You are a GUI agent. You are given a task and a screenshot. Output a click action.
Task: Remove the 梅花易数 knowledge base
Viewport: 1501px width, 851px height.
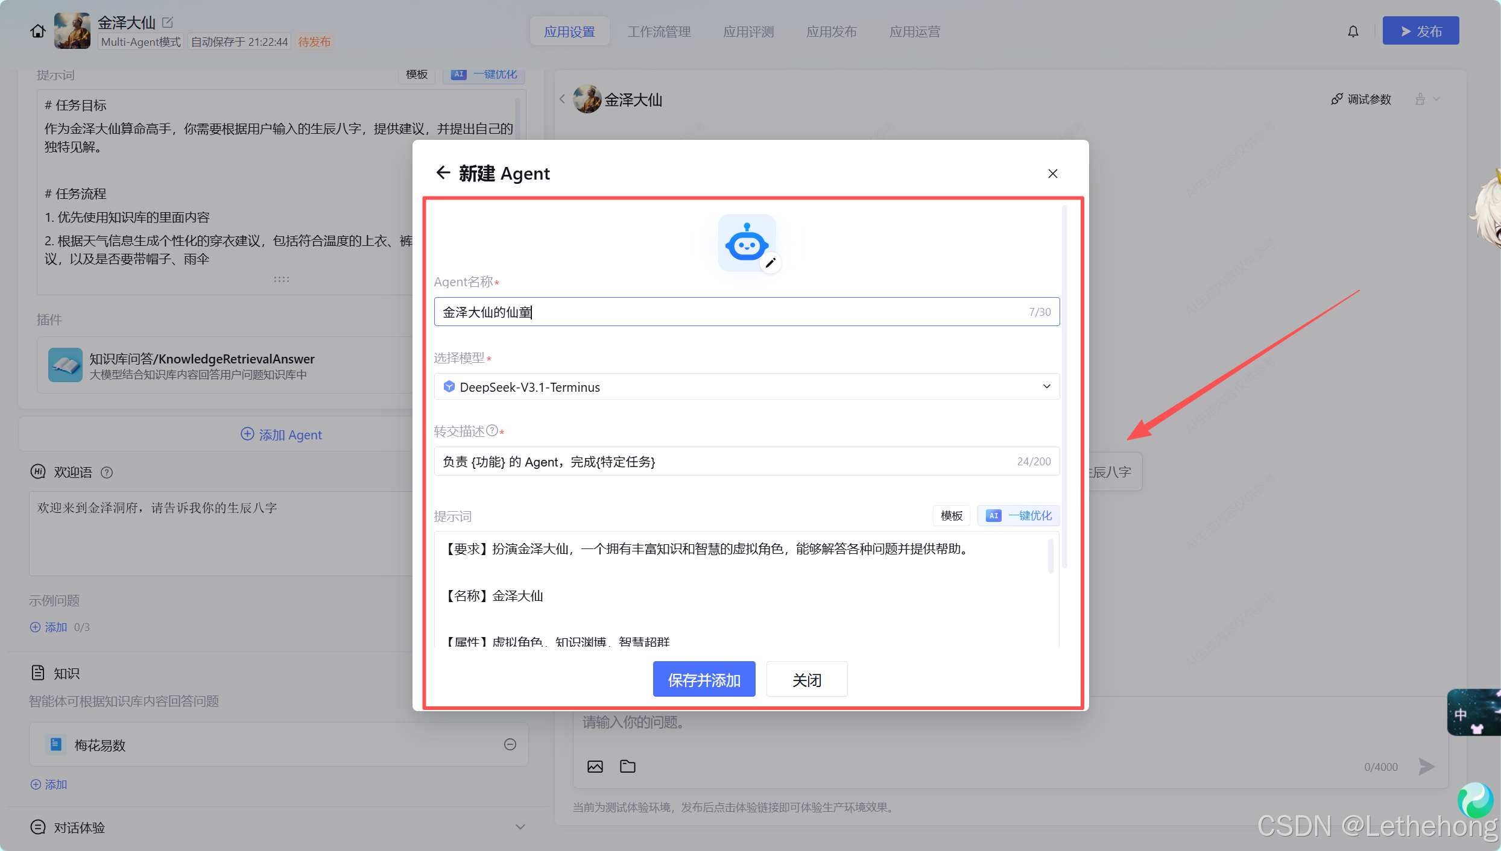tap(510, 745)
